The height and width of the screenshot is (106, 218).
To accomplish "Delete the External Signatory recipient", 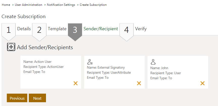I will (x=139, y=83).
